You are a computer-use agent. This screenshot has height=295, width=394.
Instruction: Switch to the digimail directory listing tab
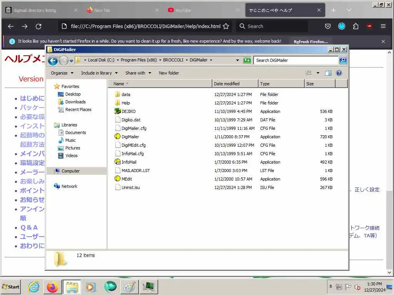click(x=42, y=10)
